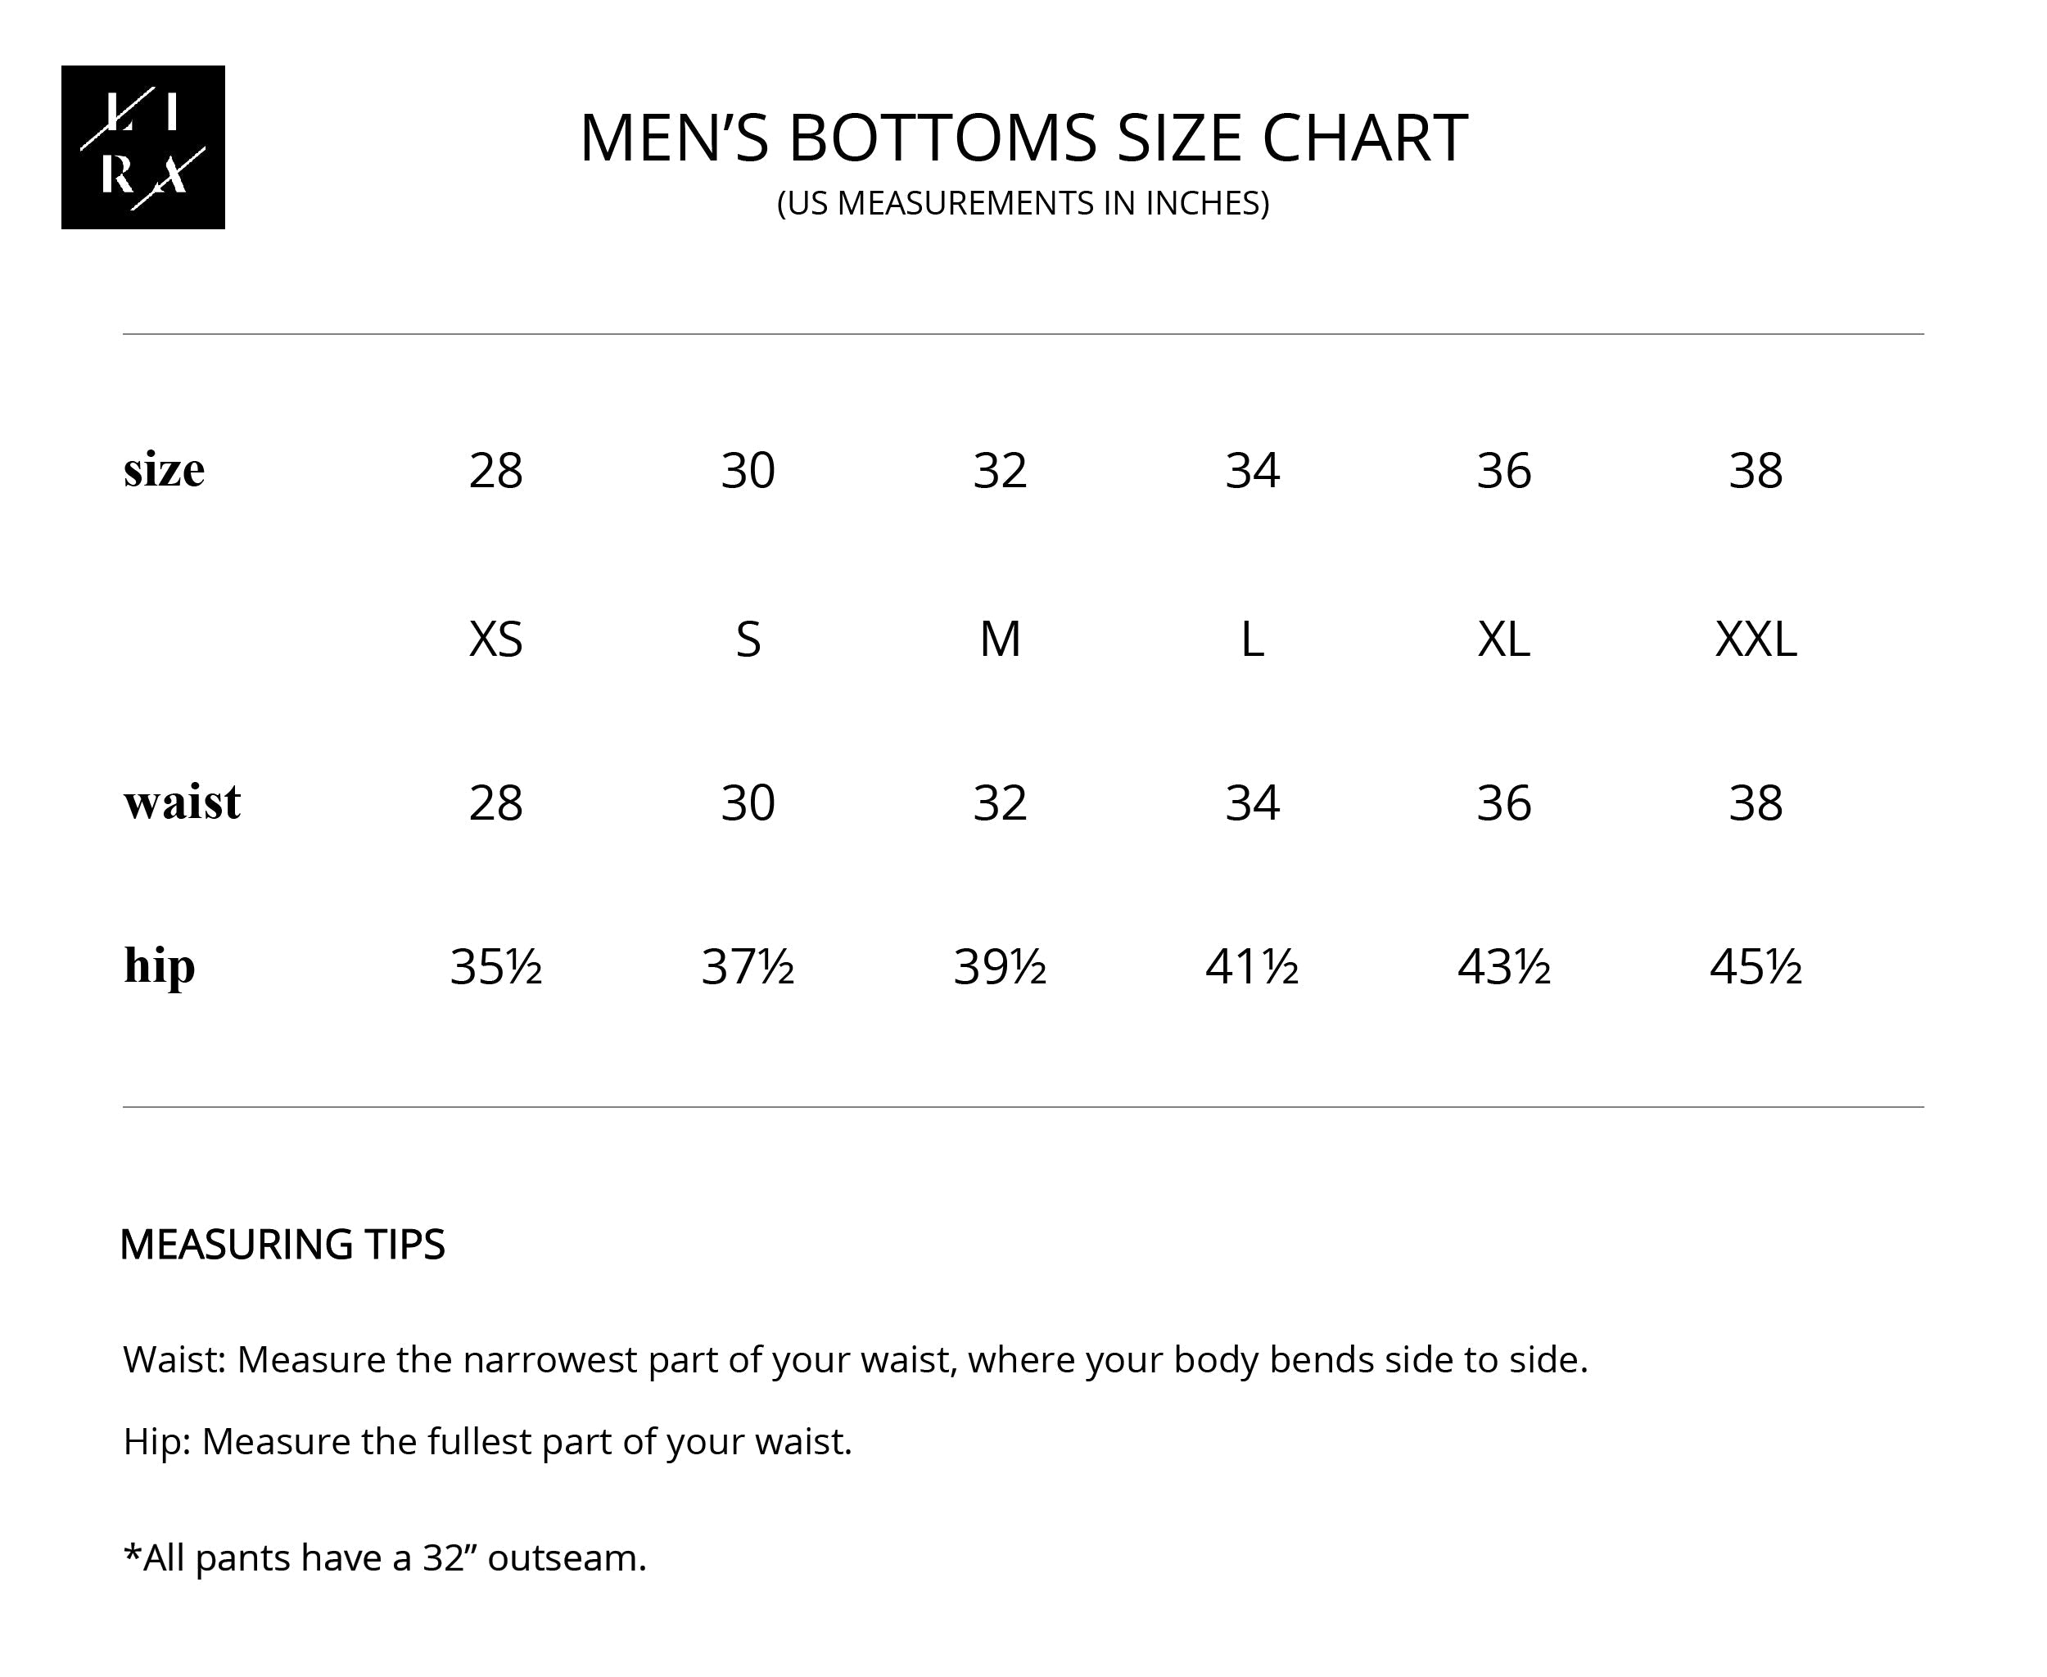The image size is (2047, 1677).
Task: Click hip measurement 45½
Action: (x=1756, y=966)
